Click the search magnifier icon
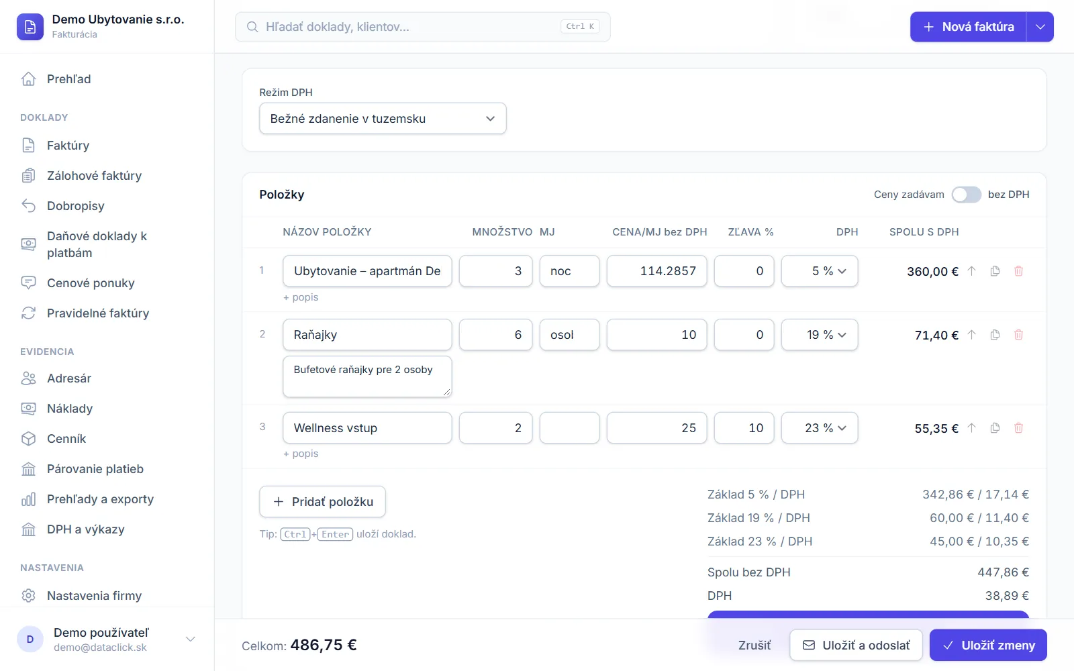 click(x=252, y=27)
